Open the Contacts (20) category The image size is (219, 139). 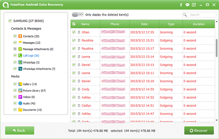[x=31, y=36]
